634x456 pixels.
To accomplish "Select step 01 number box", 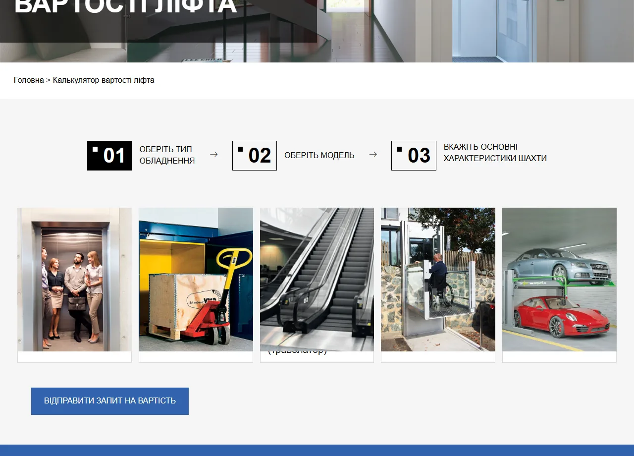I will click(109, 156).
